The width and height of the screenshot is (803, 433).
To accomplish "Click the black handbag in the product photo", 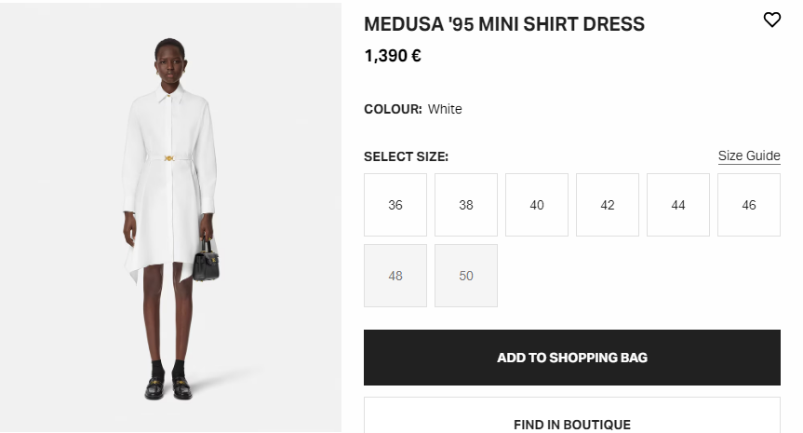I will pyautogui.click(x=207, y=260).
